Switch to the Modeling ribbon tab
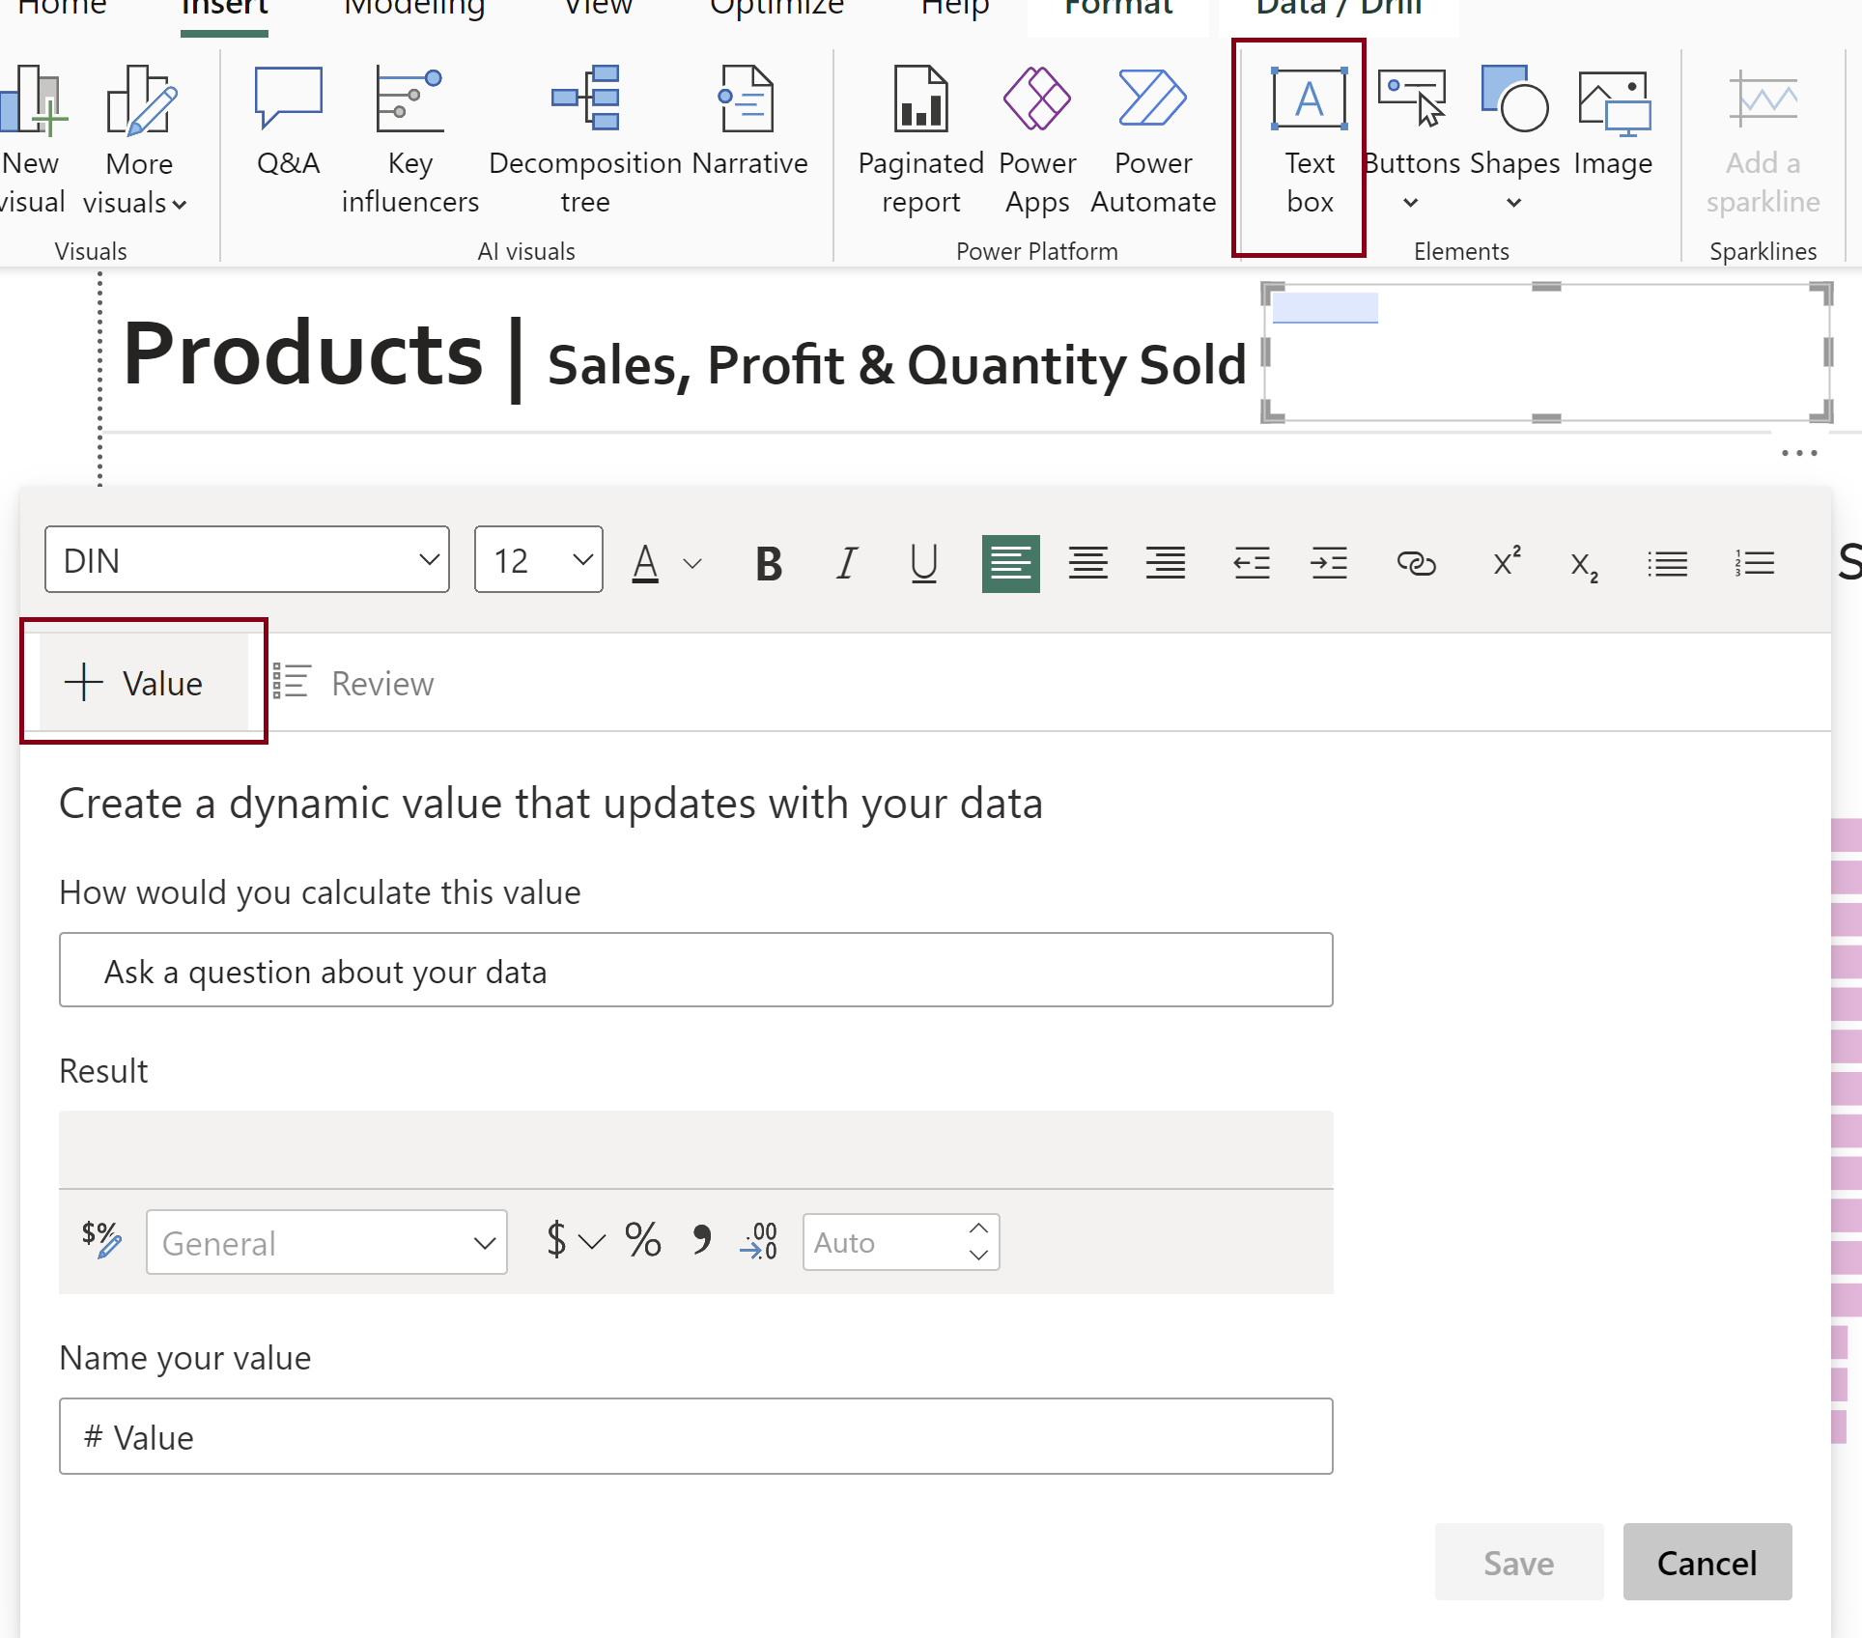Screen dimensions: 1862x1638 tap(414, 8)
